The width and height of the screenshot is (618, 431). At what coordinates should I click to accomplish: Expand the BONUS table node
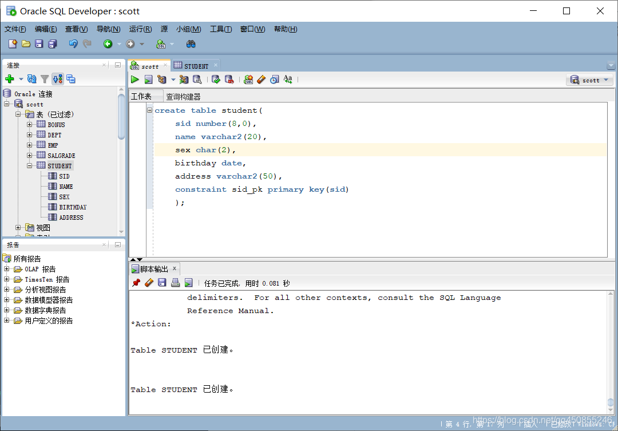click(x=30, y=125)
